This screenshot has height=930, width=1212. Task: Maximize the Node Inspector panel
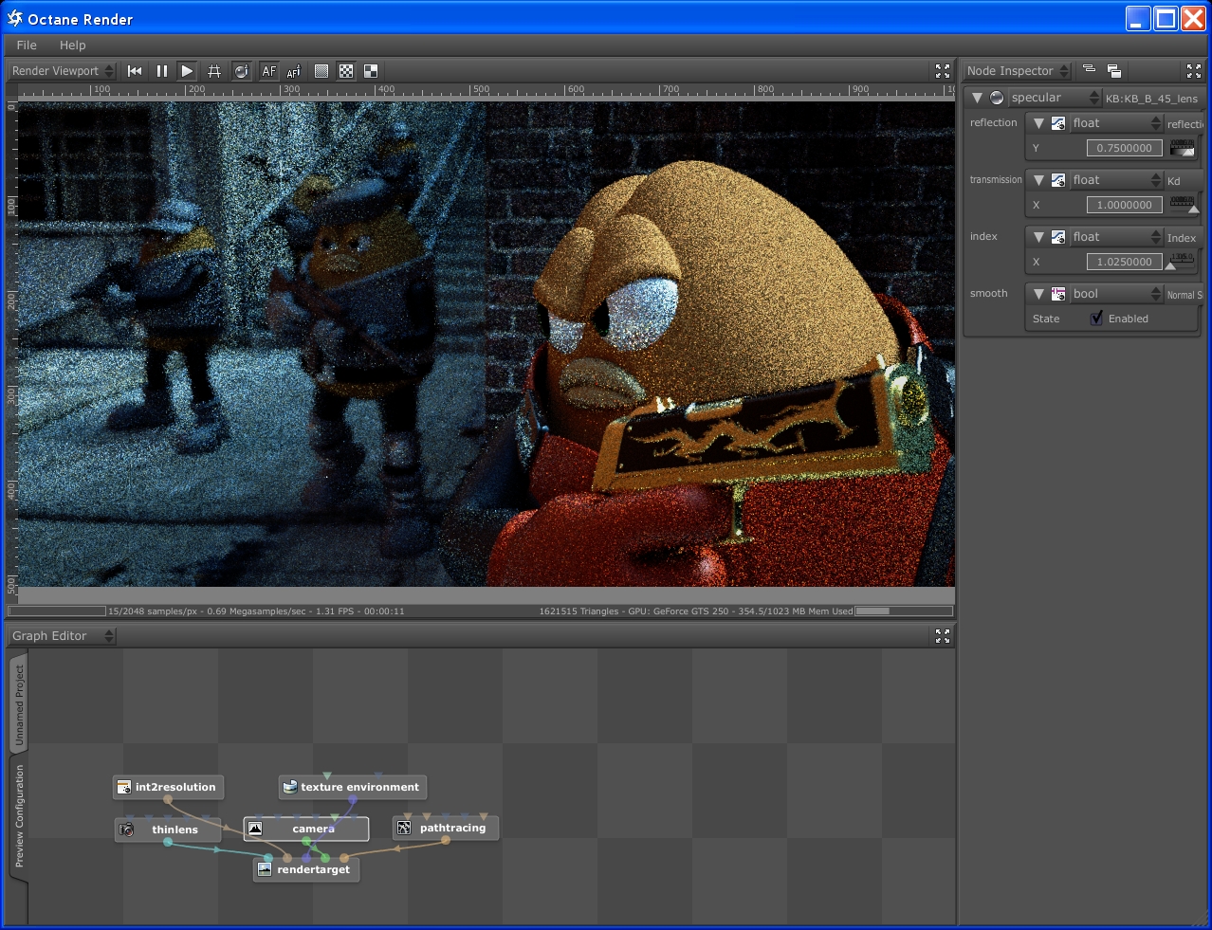1194,71
